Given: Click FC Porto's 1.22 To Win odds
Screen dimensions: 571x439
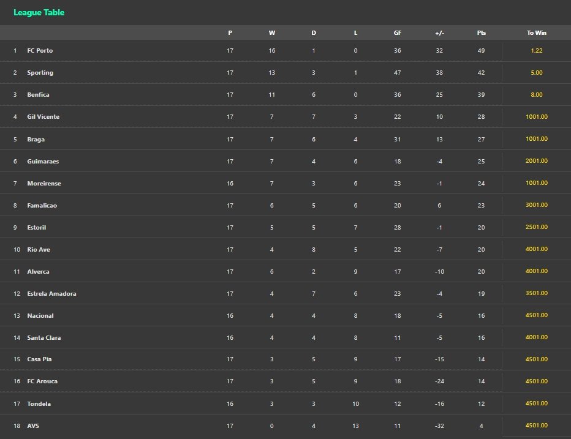Looking at the screenshot, I should [537, 51].
